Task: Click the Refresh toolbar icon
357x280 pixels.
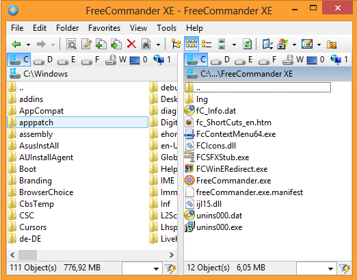Action: pyautogui.click(x=248, y=44)
